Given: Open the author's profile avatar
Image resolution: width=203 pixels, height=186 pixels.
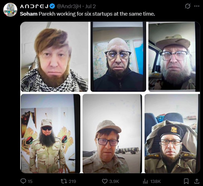Looking at the screenshot, I should tap(10, 10).
